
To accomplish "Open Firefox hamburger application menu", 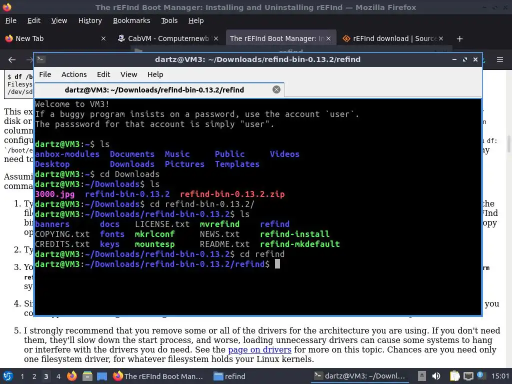I will [x=500, y=59].
